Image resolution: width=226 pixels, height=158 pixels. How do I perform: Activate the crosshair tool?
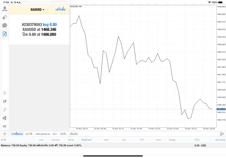(5, 93)
